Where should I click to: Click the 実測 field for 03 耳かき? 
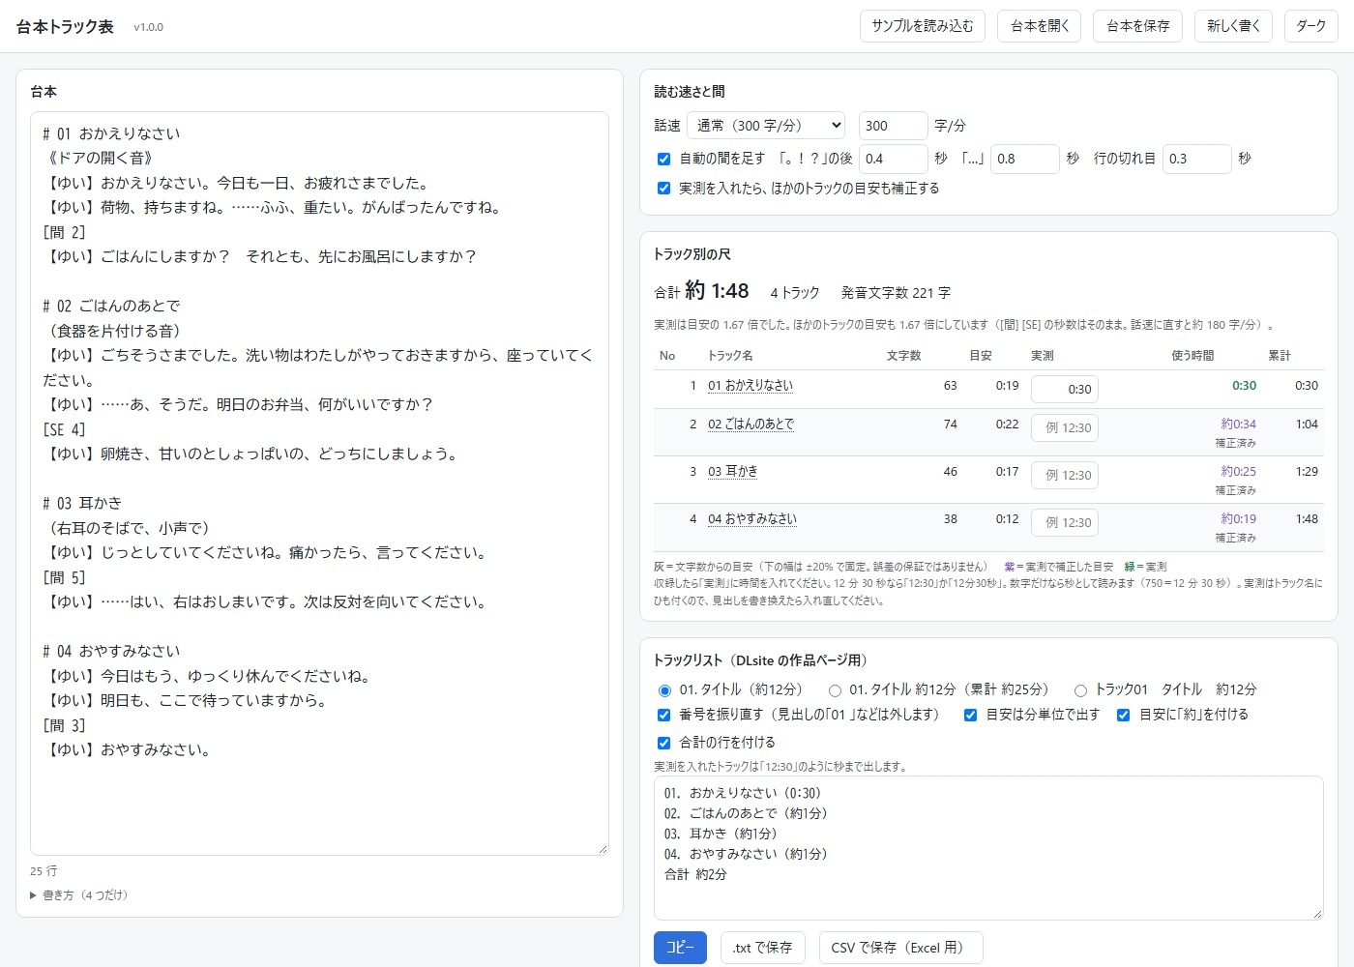pyautogui.click(x=1065, y=475)
